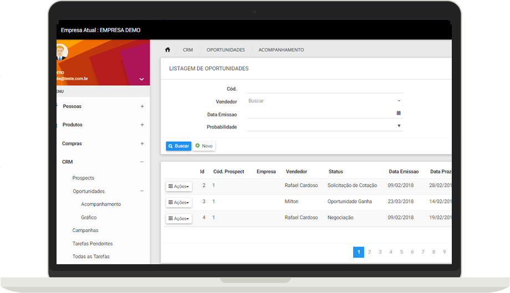Go to pagination page 1
The width and height of the screenshot is (510, 293).
[x=359, y=252]
